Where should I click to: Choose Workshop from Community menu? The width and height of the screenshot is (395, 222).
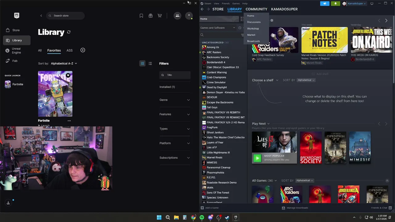click(x=253, y=28)
